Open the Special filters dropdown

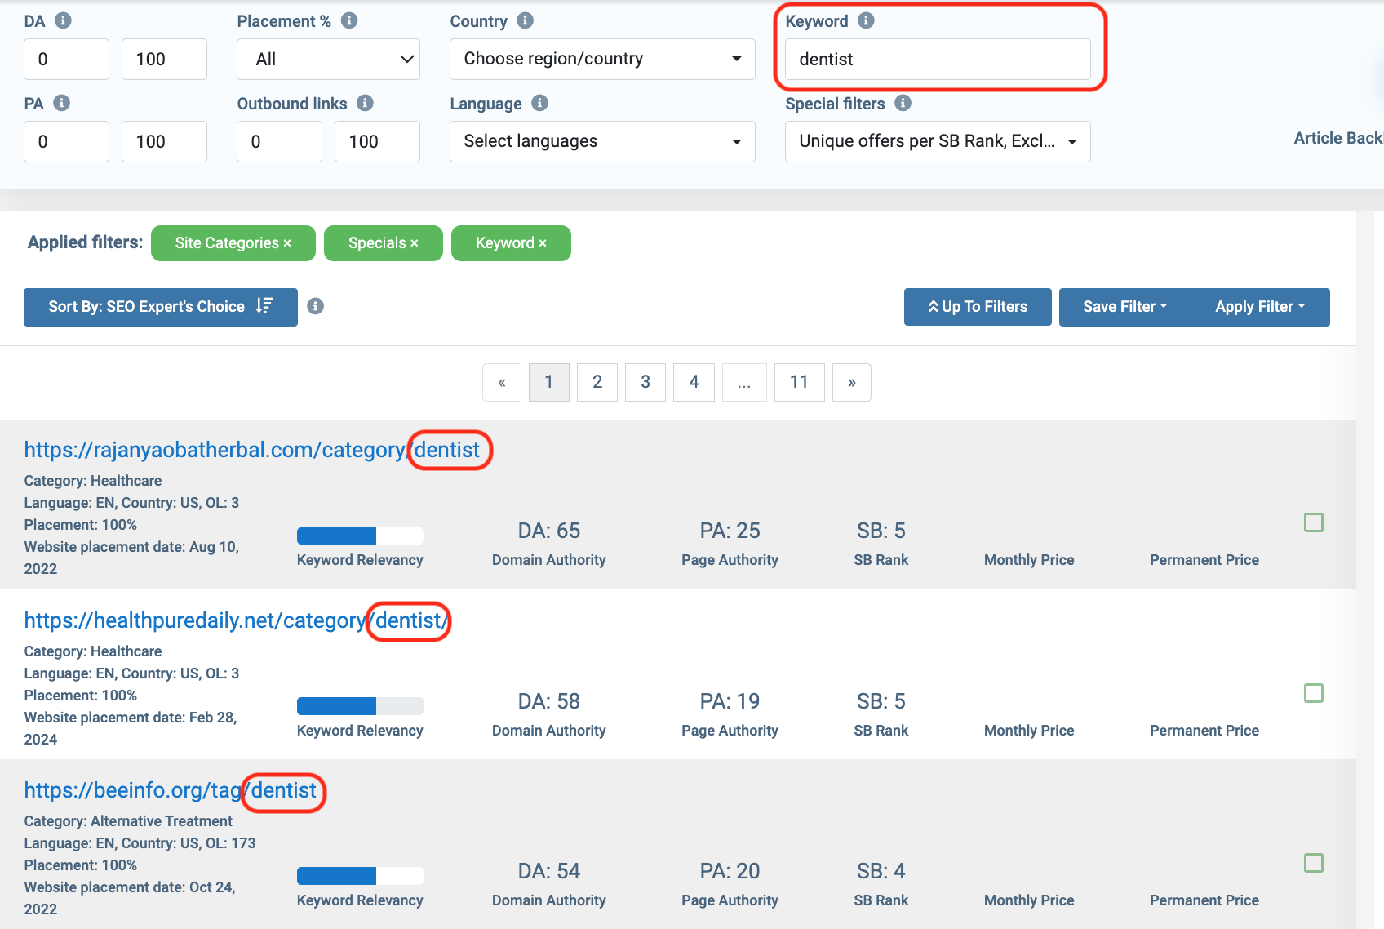938,141
